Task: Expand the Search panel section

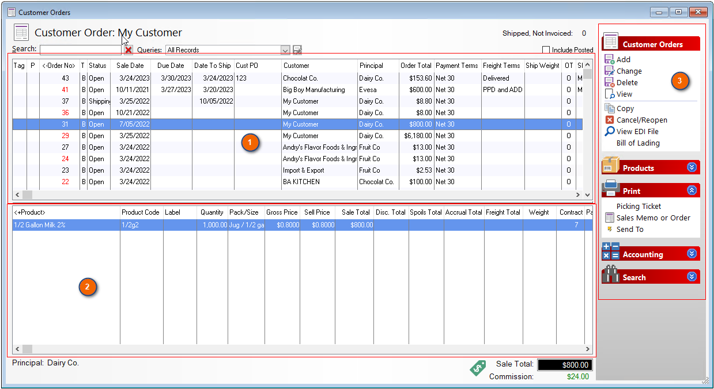Action: click(x=692, y=277)
